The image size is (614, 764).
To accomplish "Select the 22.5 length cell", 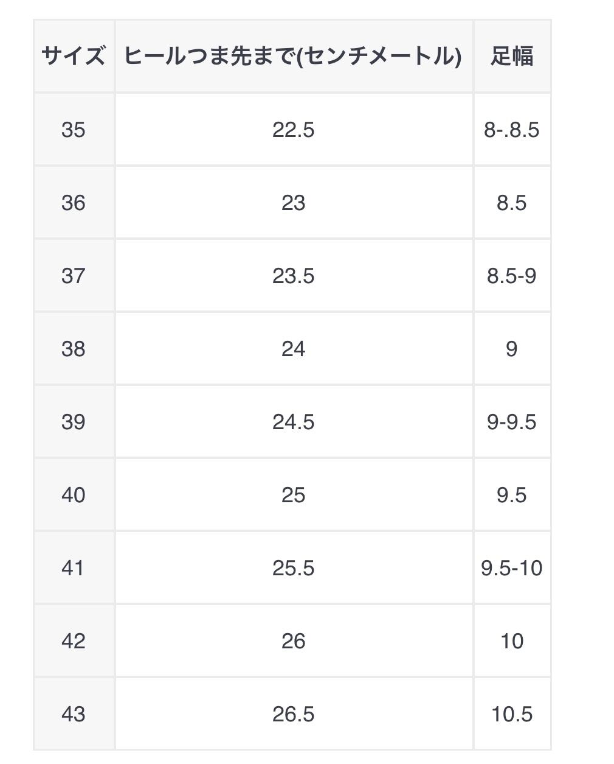I will point(294,130).
